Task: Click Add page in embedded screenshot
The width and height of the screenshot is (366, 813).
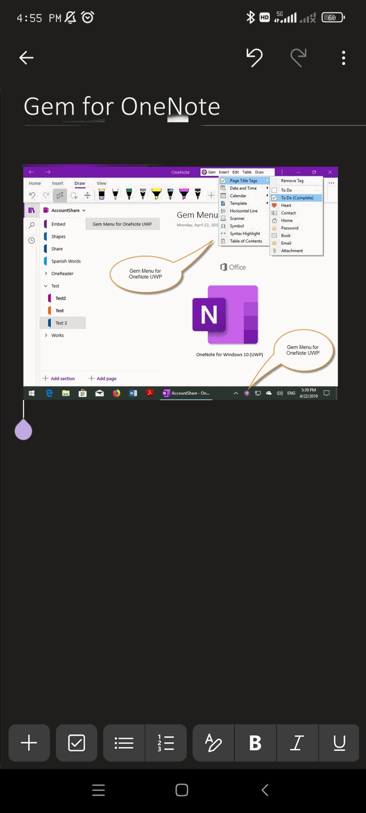Action: pos(102,379)
